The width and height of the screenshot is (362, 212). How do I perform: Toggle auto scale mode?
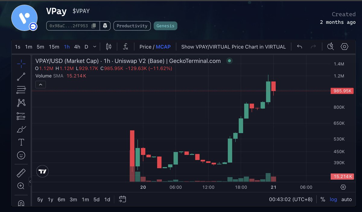click(x=347, y=199)
